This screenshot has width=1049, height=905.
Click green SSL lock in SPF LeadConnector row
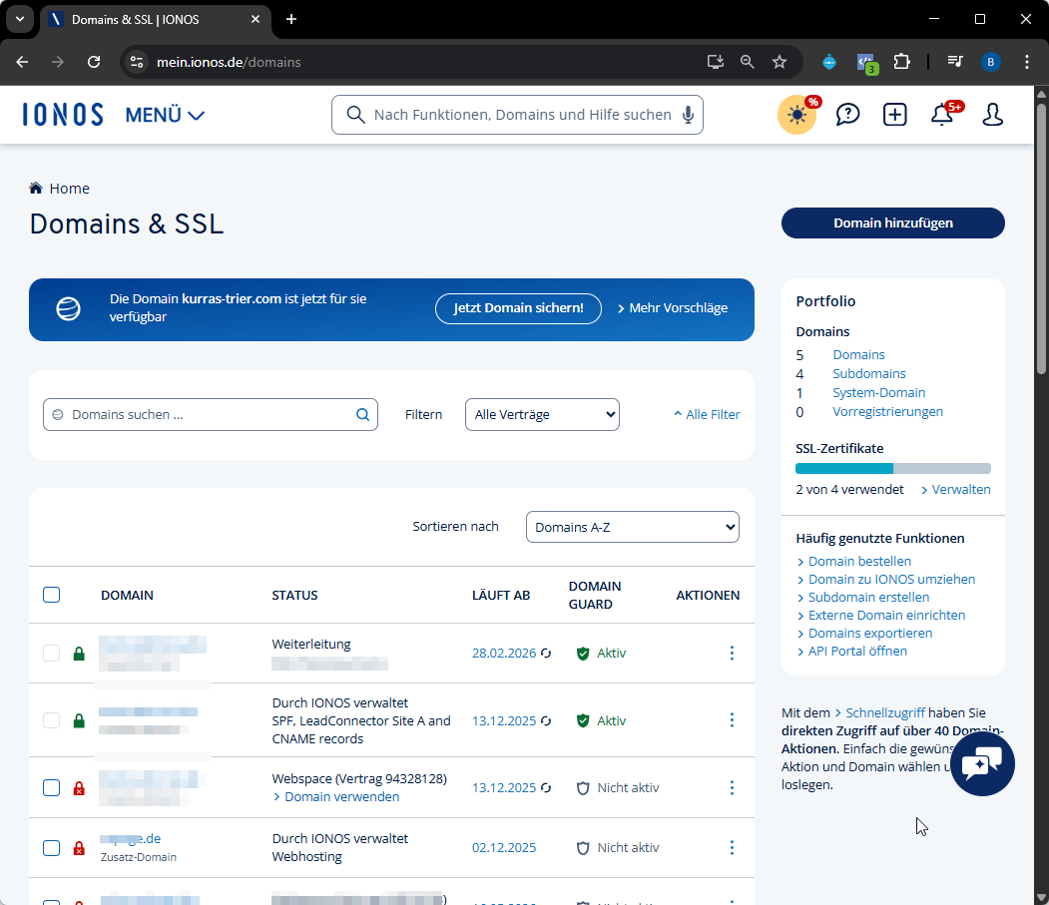(x=79, y=720)
